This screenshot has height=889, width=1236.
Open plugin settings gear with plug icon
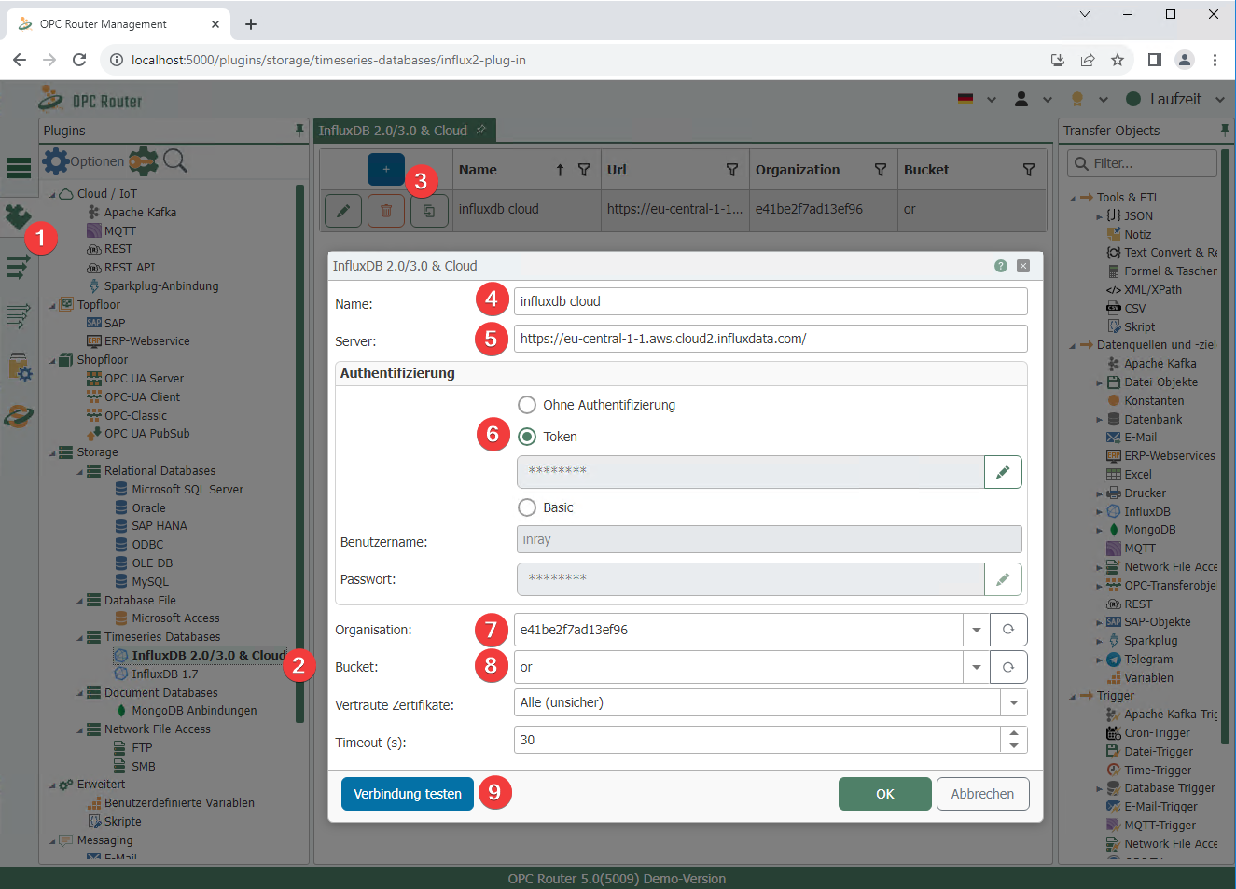coord(143,161)
